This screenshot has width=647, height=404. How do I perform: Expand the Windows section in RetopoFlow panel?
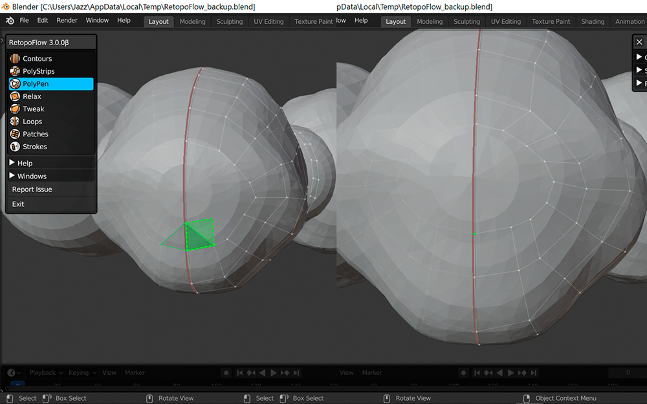pyautogui.click(x=51, y=176)
